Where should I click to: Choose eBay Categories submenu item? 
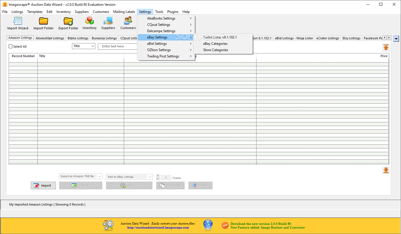(223, 44)
